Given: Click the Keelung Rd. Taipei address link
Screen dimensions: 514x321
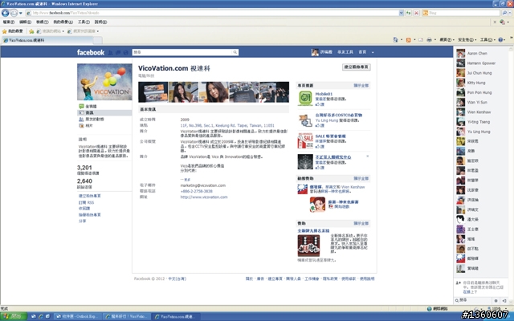Looking at the screenshot, I should click(227, 125).
